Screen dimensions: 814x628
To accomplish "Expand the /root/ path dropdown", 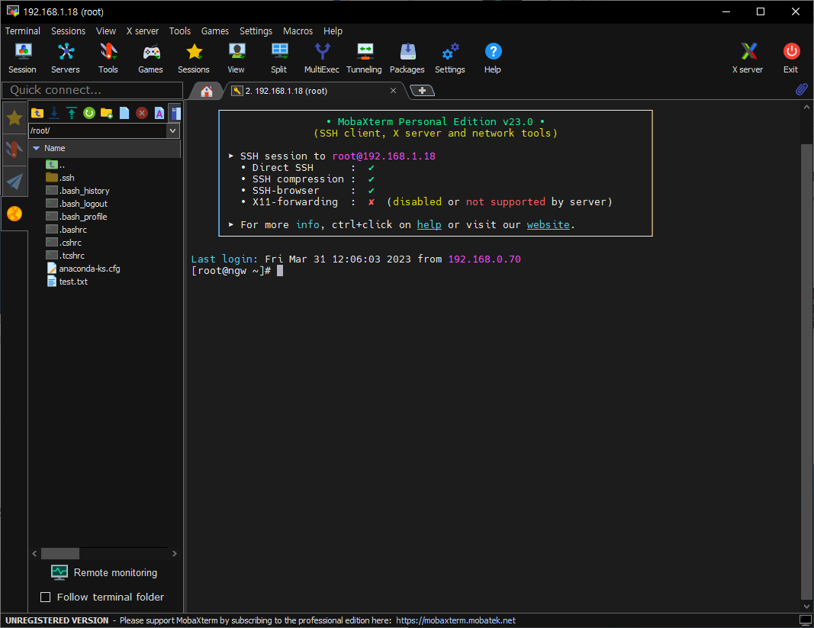I will [x=173, y=130].
